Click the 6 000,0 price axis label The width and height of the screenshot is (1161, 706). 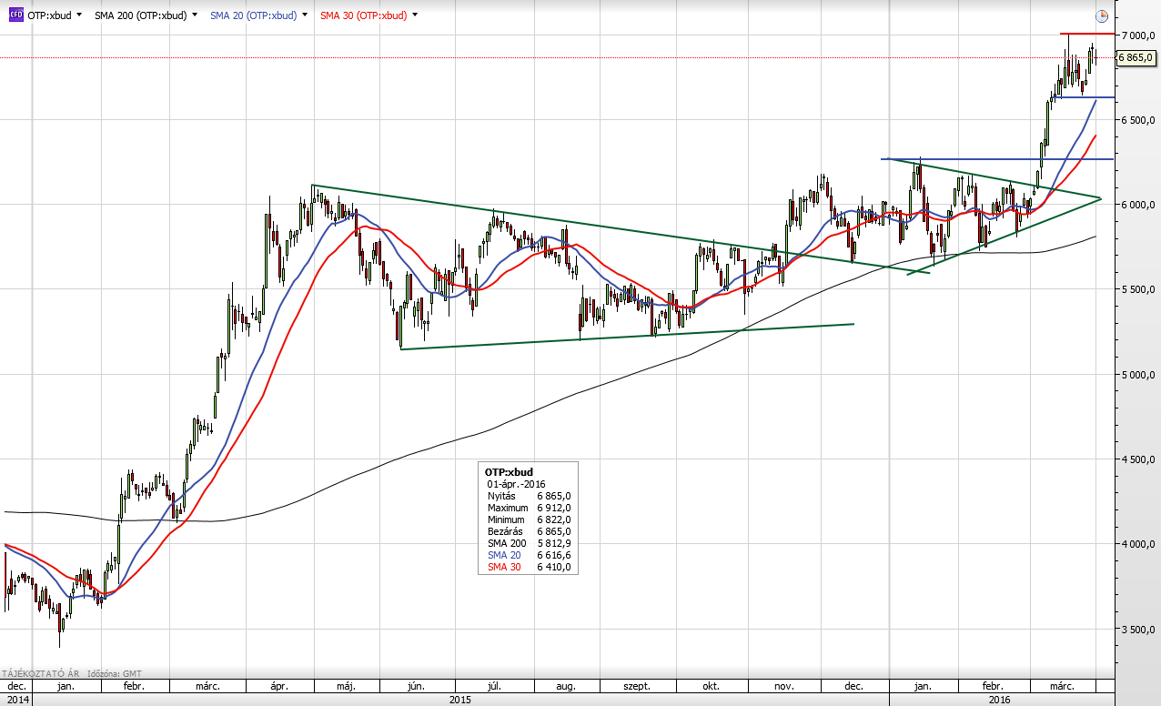click(1137, 205)
